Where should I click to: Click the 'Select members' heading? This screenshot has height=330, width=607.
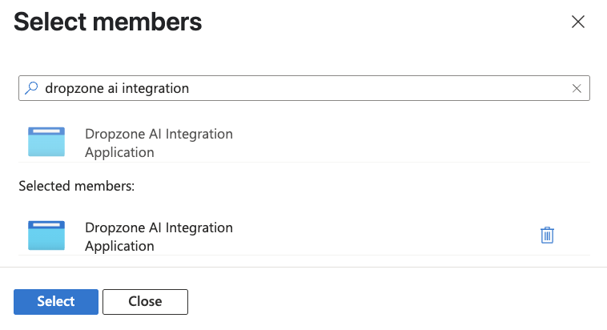click(107, 22)
